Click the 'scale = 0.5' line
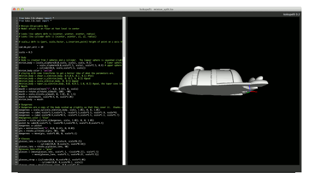The width and height of the screenshot is (313, 188). click(x=26, y=52)
